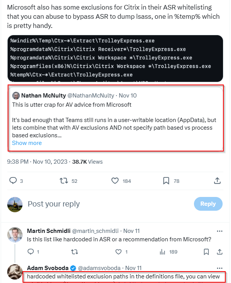Open more options on Adam Svoboda's reply
Image resolution: width=231 pixels, height=283 pixels.
tap(220, 268)
